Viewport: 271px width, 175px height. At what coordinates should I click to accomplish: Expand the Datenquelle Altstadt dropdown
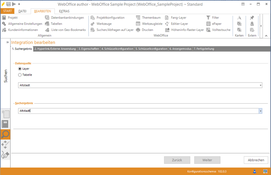[260, 85]
